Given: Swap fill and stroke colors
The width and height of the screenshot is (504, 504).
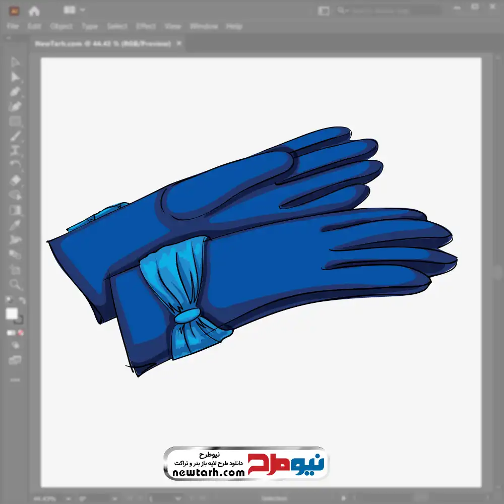Looking at the screenshot, I should [x=22, y=301].
